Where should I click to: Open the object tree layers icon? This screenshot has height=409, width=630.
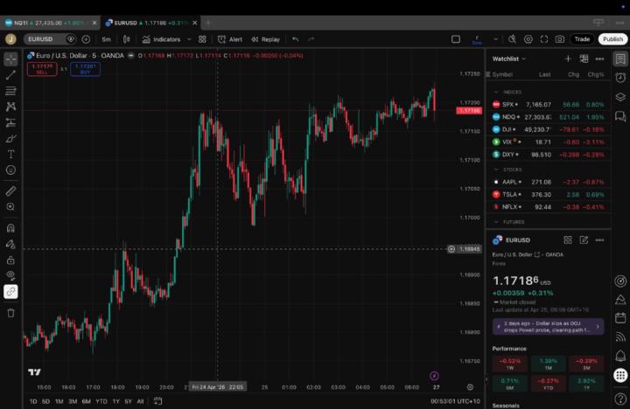(620, 97)
